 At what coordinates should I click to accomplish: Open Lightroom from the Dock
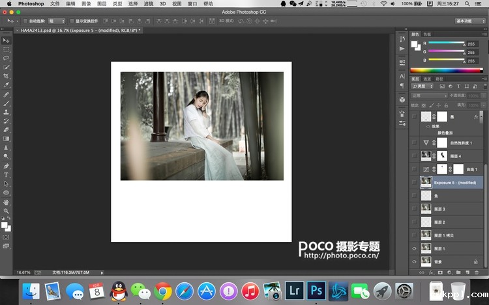tap(296, 291)
